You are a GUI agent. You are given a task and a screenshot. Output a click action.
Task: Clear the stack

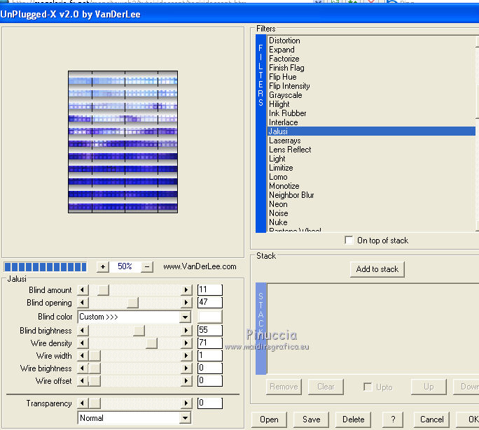[326, 387]
